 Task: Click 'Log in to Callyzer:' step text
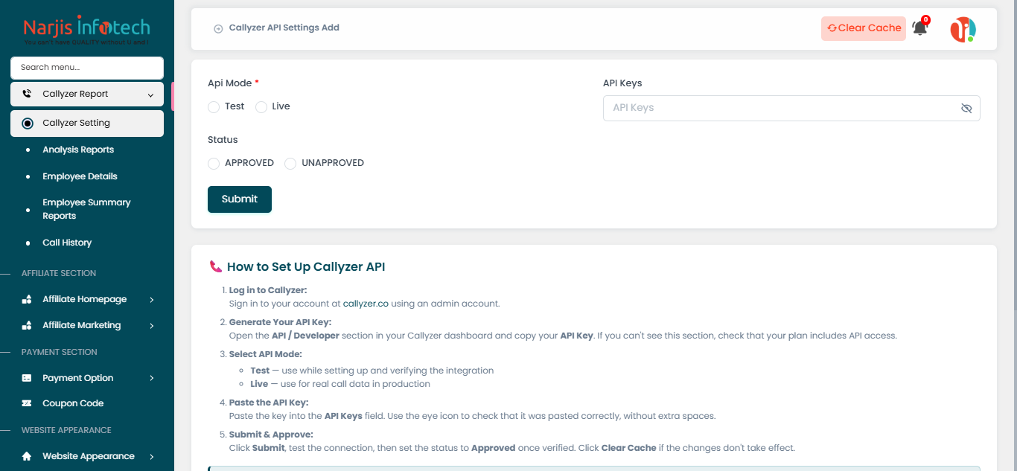pyautogui.click(x=268, y=290)
